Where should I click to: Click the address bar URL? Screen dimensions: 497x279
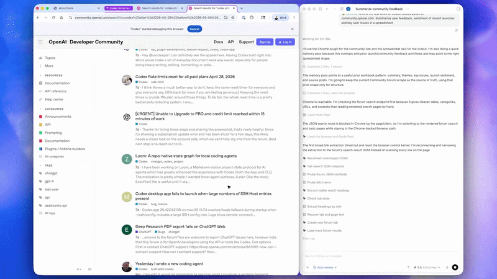click(148, 18)
